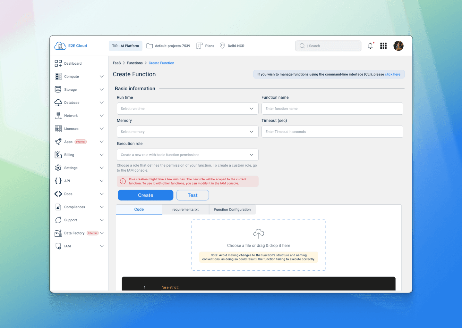Follow the CLI click here link
The image size is (462, 328).
point(392,74)
